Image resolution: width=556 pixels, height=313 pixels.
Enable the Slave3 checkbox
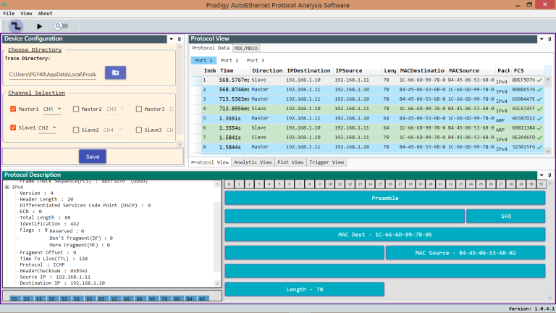point(139,130)
